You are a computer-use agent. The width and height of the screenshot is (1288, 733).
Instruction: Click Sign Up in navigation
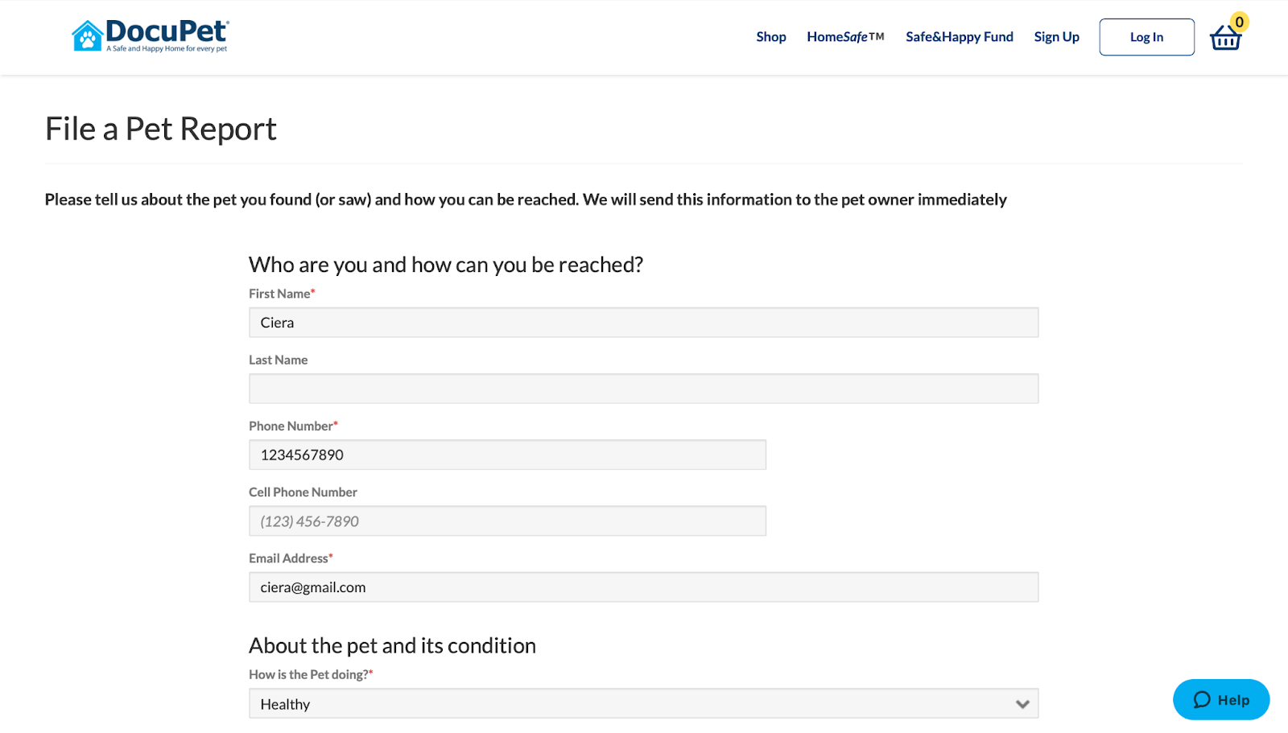click(1056, 37)
